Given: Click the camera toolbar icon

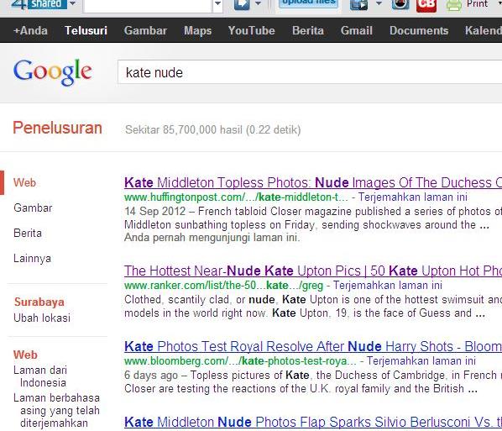Looking at the screenshot, I should 400,4.
